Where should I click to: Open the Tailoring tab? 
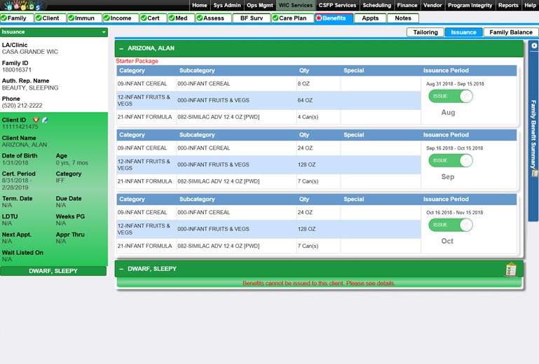pyautogui.click(x=425, y=32)
